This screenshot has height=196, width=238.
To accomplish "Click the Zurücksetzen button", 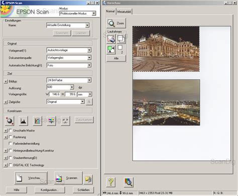I will (84, 119).
